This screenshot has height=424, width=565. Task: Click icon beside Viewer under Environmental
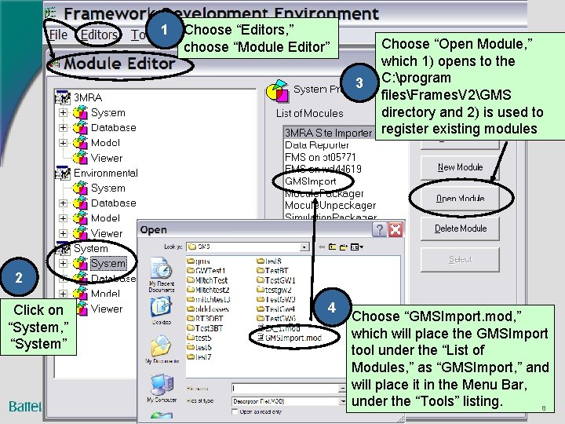click(x=80, y=233)
